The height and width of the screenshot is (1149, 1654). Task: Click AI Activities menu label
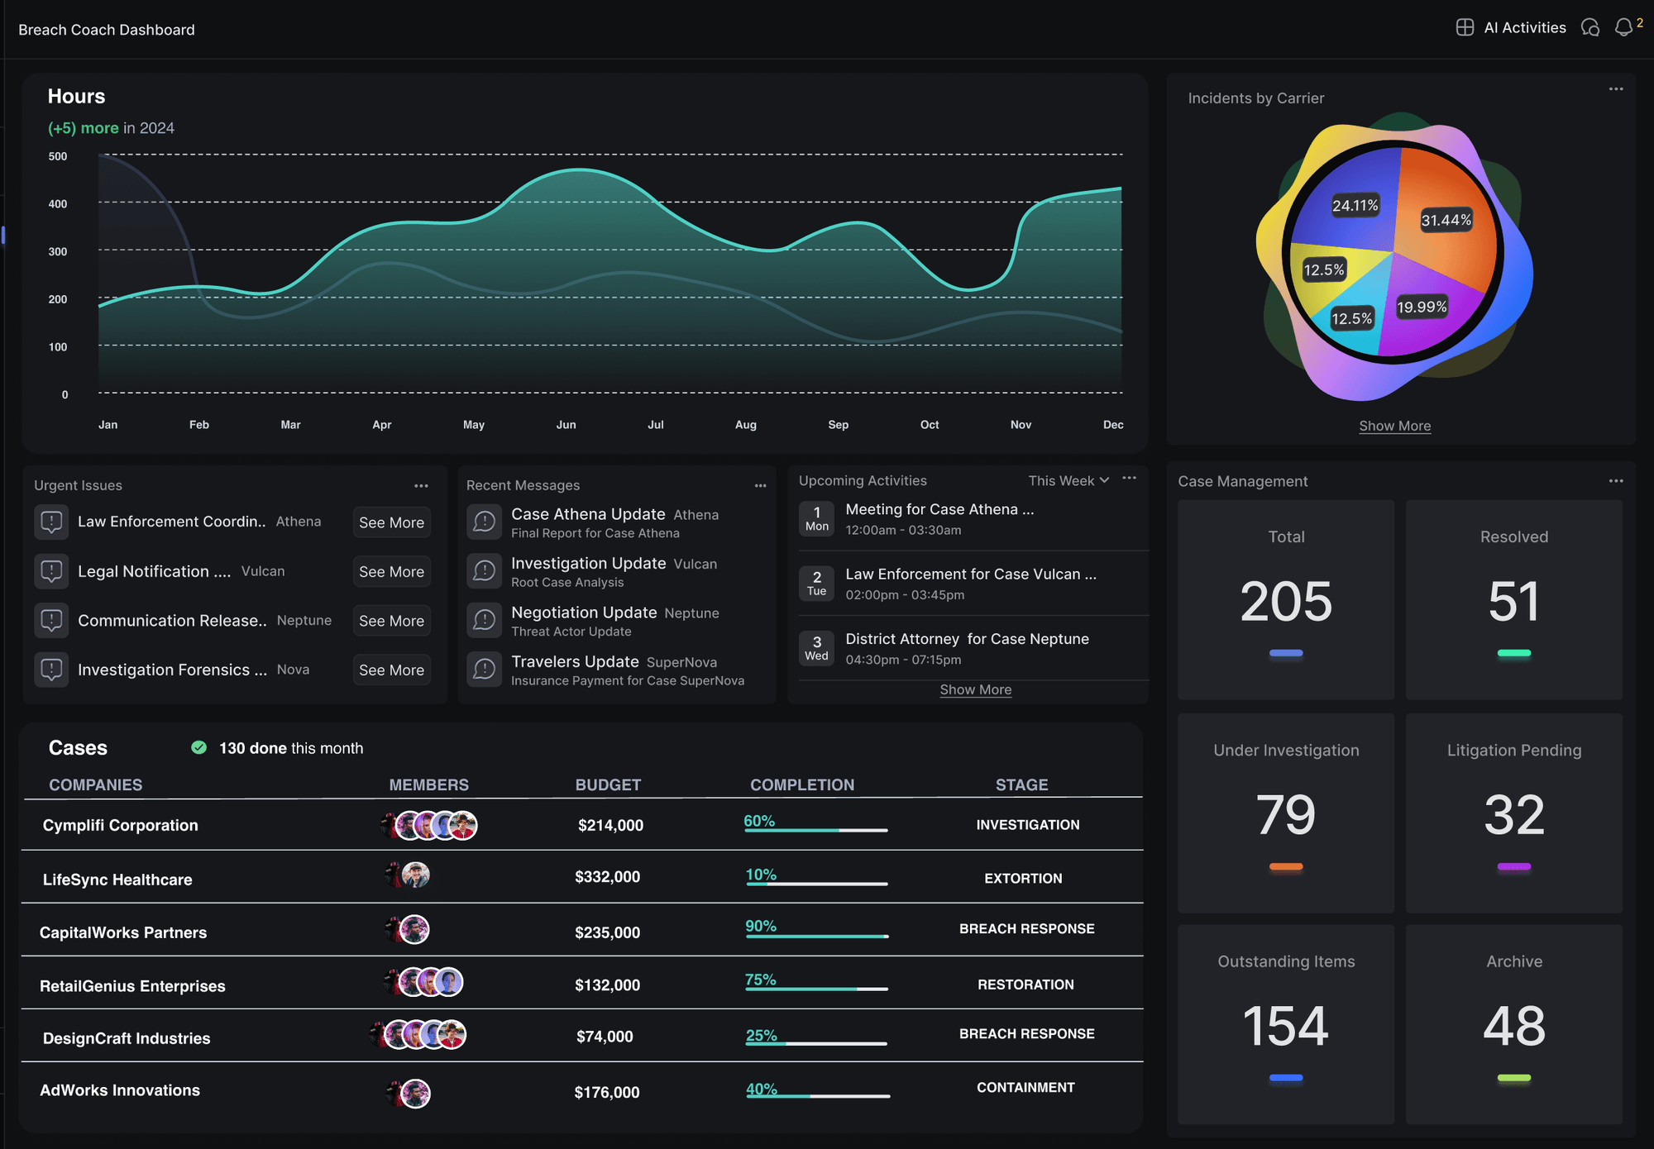[1524, 27]
